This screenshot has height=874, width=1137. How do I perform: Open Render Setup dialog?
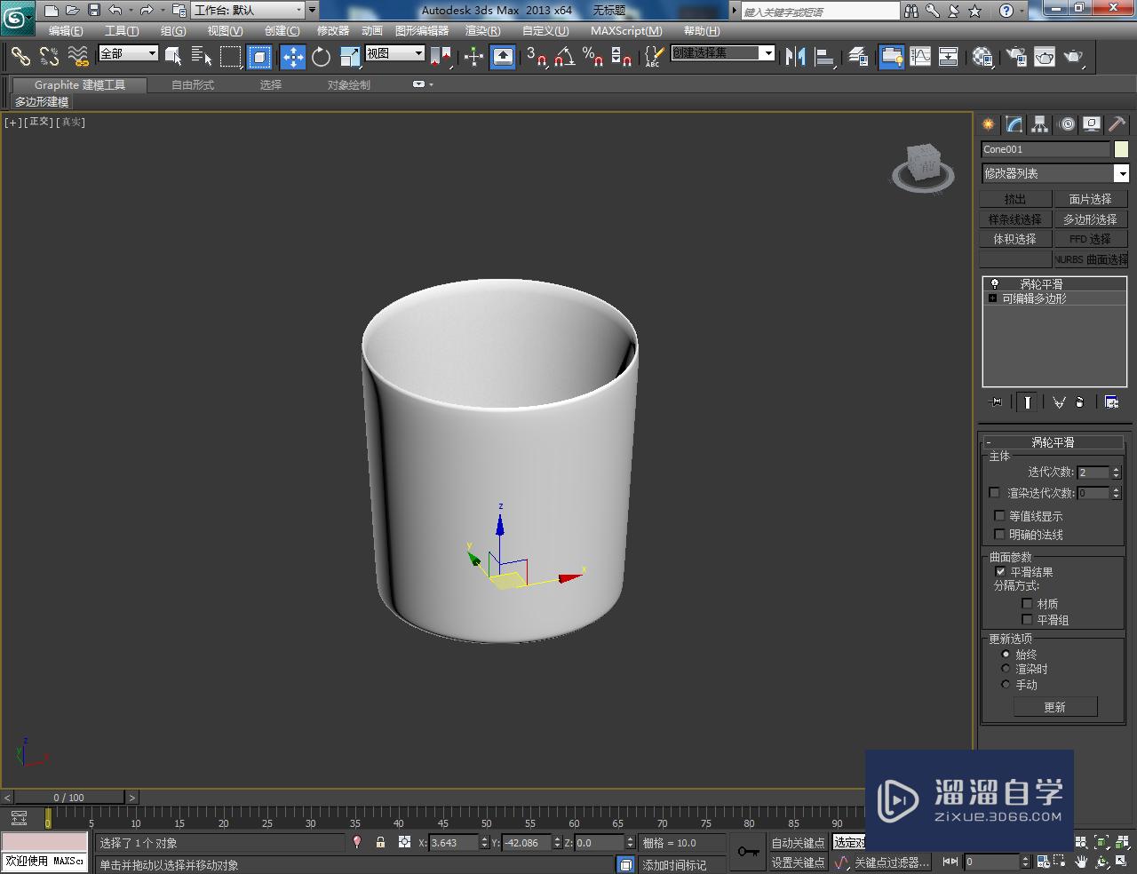[1015, 57]
